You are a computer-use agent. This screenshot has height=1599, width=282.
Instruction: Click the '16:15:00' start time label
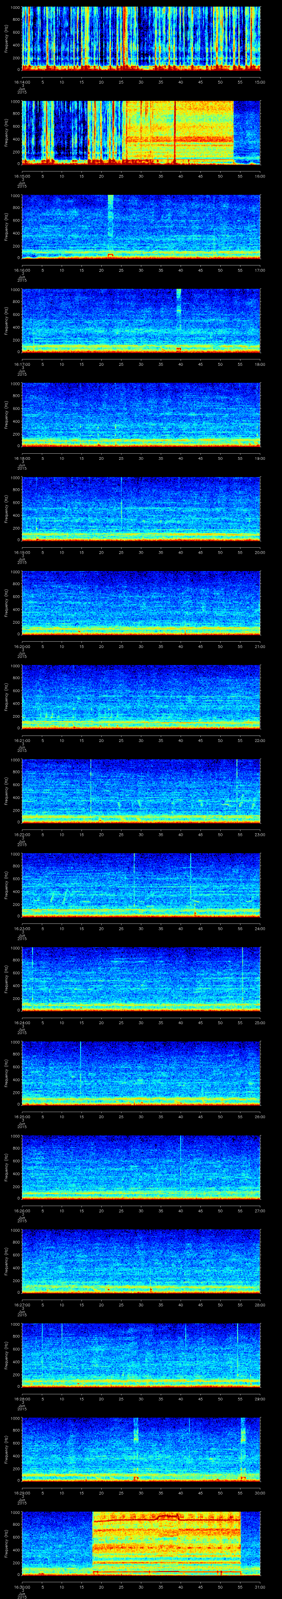[22, 176]
